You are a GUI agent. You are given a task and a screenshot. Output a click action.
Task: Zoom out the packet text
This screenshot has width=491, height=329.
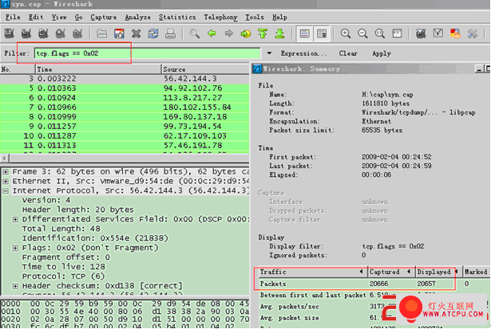362,33
